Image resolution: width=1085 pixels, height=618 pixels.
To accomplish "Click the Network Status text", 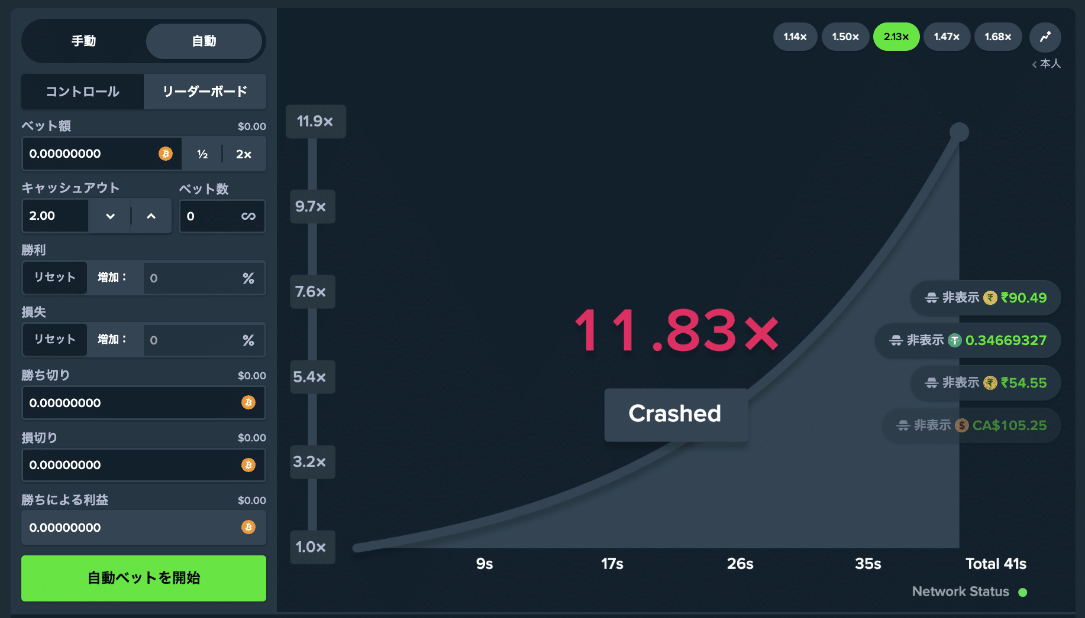I will (961, 592).
